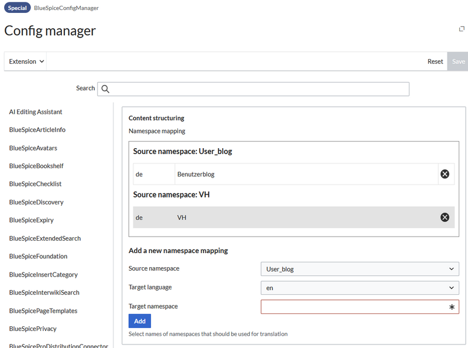
Task: Select AI Editing Assistant in the sidebar
Action: pyautogui.click(x=33, y=112)
